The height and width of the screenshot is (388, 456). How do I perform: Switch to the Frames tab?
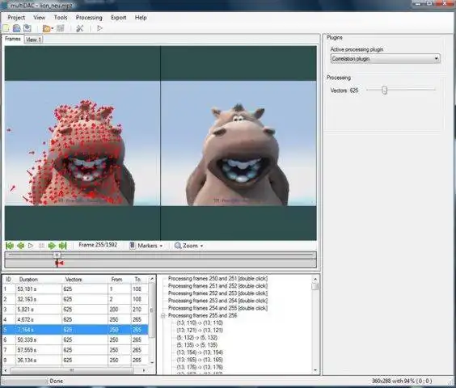point(13,39)
